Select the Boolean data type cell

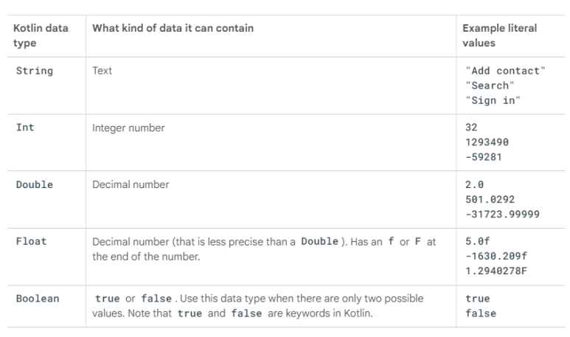click(x=37, y=299)
